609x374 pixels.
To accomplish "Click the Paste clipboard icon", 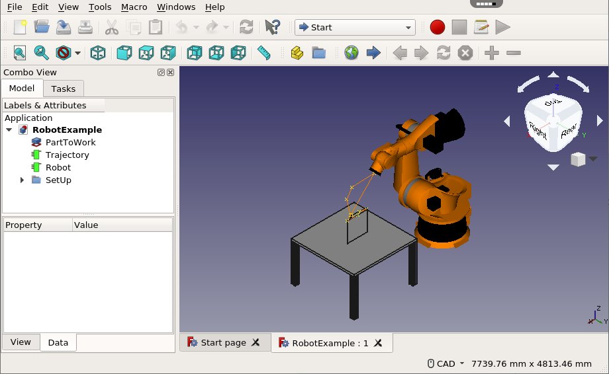I will click(156, 27).
